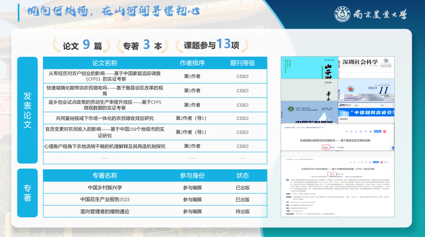
Task: Click the green circular logo on blue journal cover
Action: [x=291, y=108]
